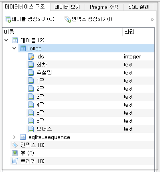Viewport: 160px width, 172px height.
Task: Click the table icon next to 테이블 (2)
Action: pyautogui.click(x=15, y=40)
